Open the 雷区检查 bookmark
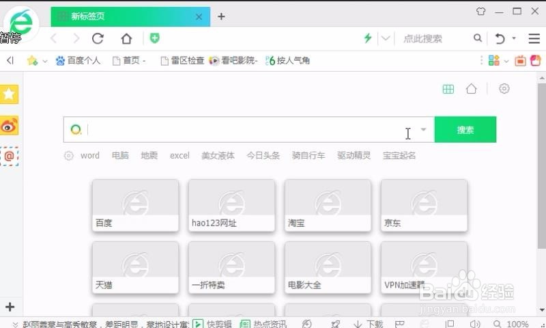 click(182, 61)
